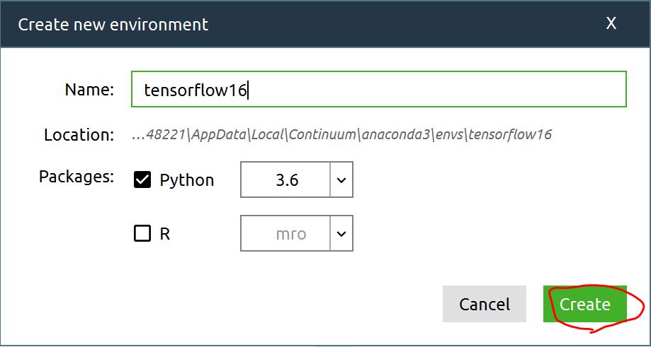The image size is (651, 347).
Task: Click the "Create new environment" title text
Action: tap(113, 25)
